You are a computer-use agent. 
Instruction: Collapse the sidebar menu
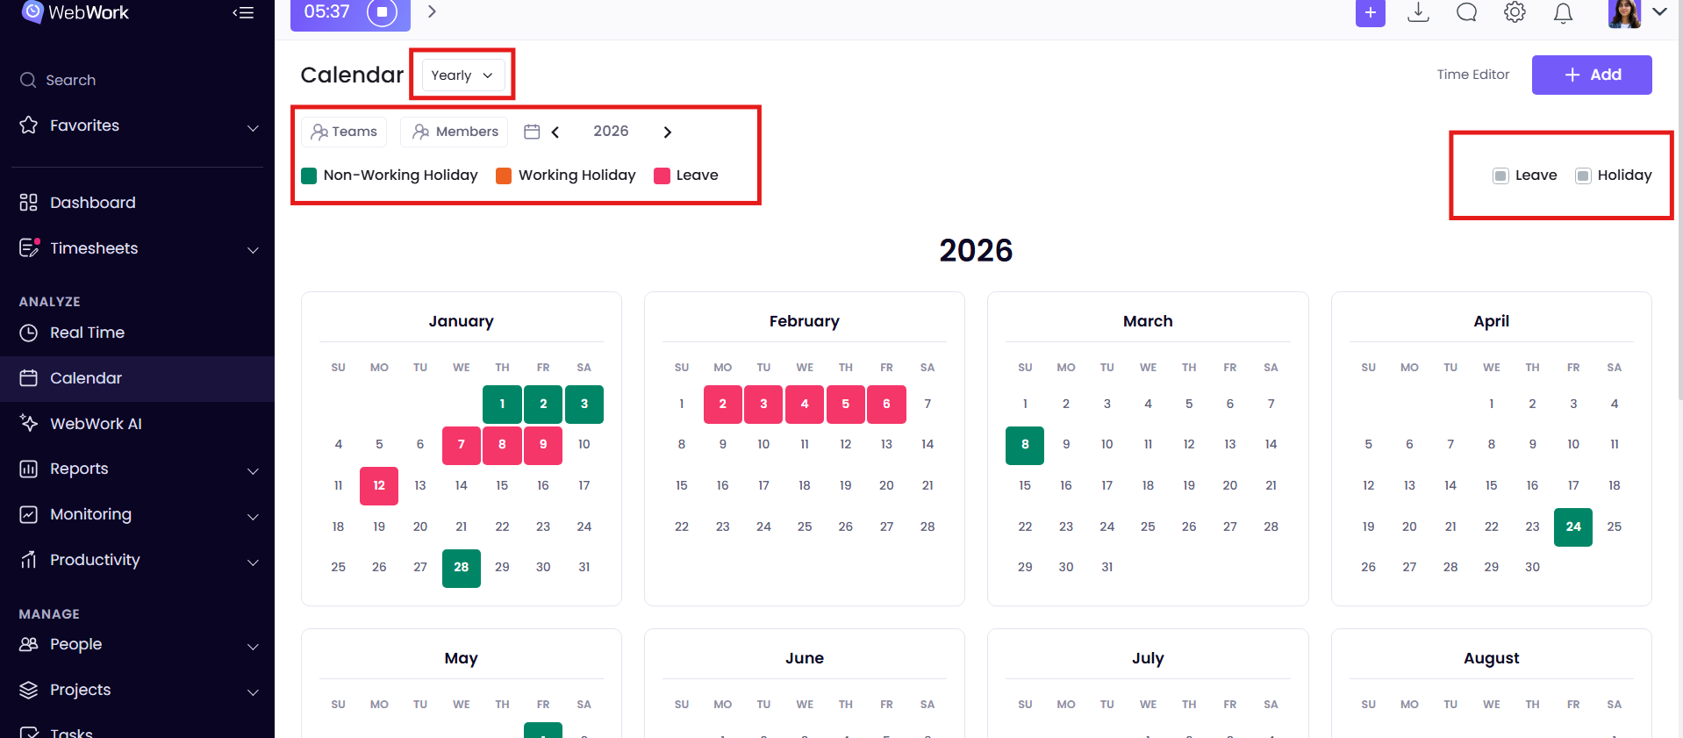243,12
